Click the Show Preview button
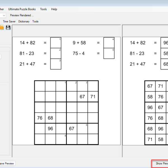This screenshot has height=168, width=168. click(x=160, y=164)
